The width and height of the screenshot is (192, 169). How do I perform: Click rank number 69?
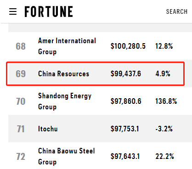pyautogui.click(x=21, y=74)
